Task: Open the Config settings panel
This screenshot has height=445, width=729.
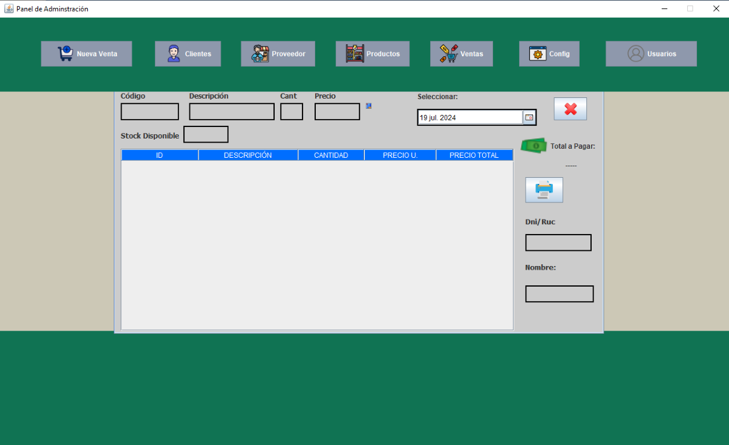Action: click(x=549, y=54)
